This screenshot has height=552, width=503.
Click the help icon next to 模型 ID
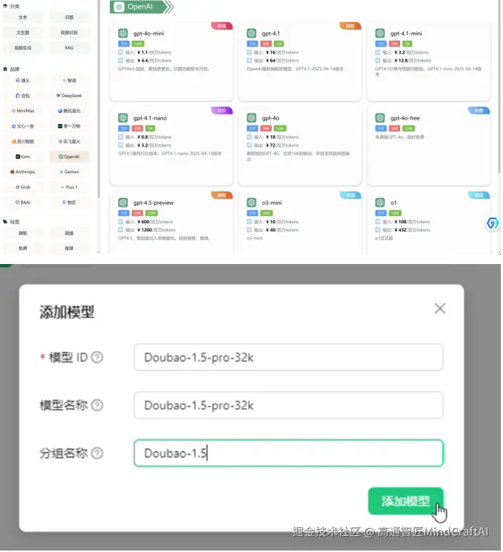pyautogui.click(x=97, y=358)
